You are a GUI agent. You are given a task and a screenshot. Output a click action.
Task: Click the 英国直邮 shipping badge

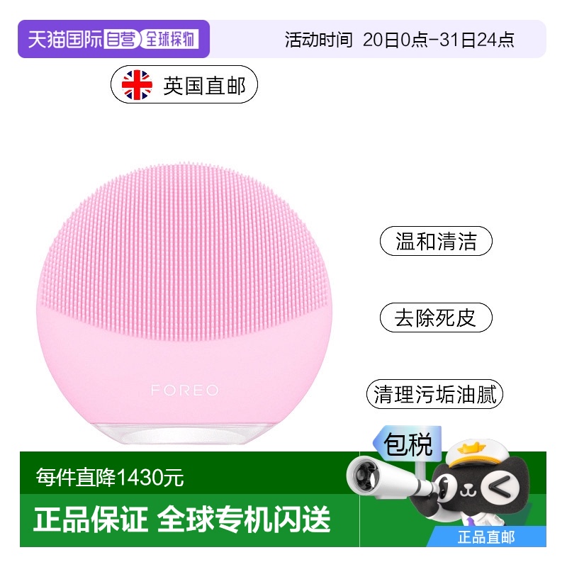pos(184,84)
